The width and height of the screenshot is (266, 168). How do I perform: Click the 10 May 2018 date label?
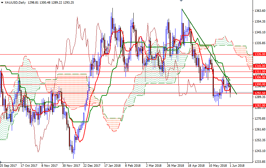tap(217, 165)
